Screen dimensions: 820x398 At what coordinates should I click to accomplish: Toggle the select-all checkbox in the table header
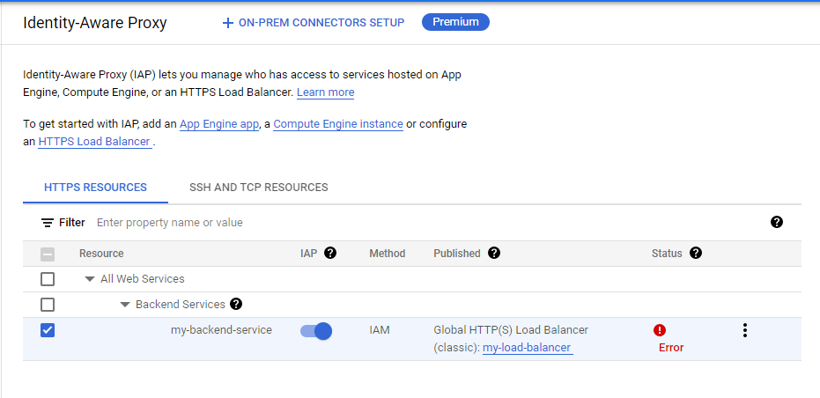tap(48, 254)
